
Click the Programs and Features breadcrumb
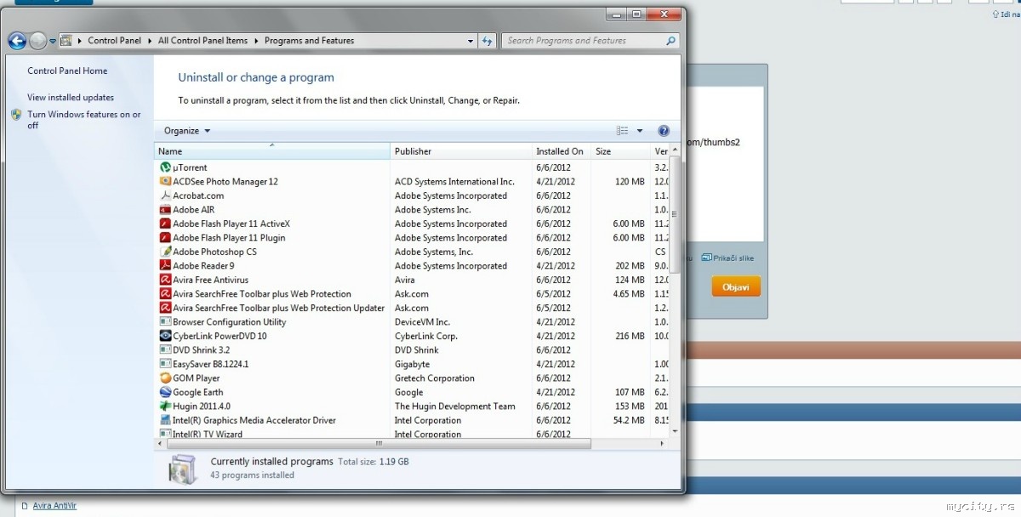tap(309, 41)
